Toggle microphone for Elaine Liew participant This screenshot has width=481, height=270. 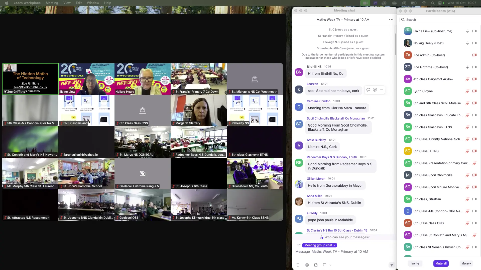pos(467,31)
